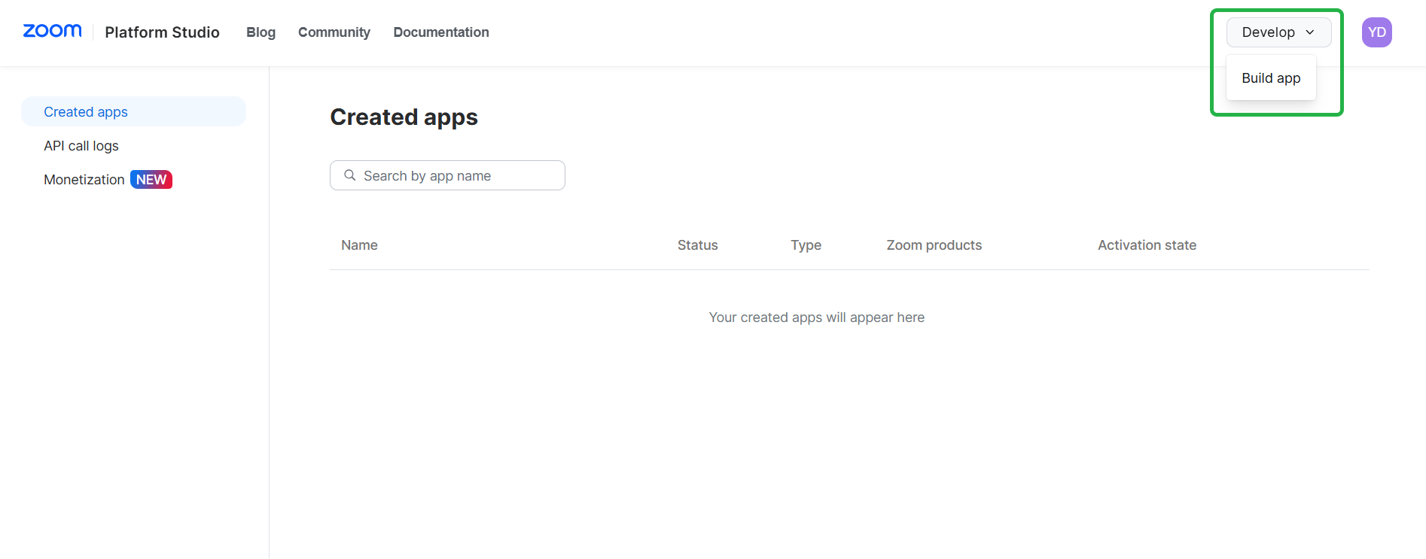Click the Name column header

pyautogui.click(x=359, y=245)
